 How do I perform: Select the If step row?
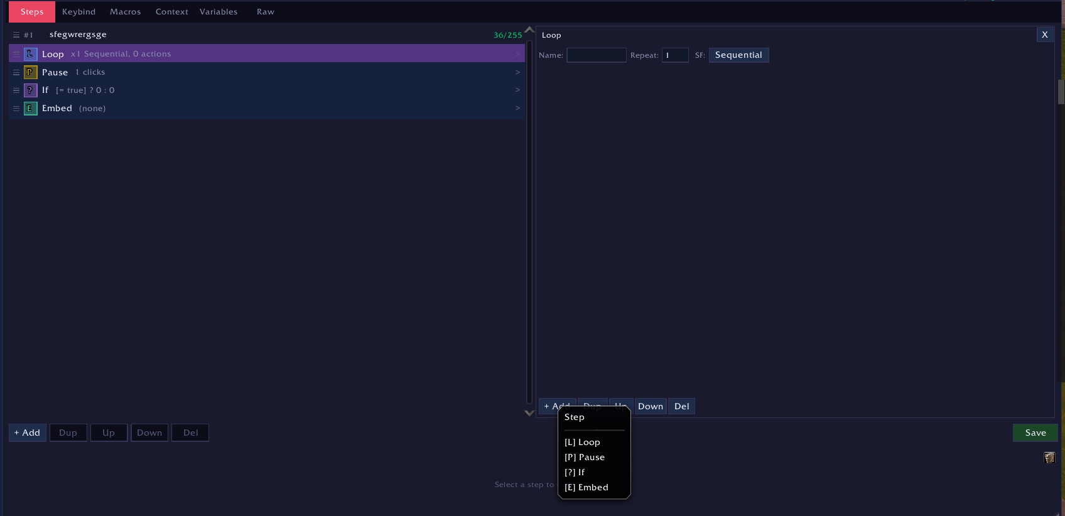pos(267,90)
